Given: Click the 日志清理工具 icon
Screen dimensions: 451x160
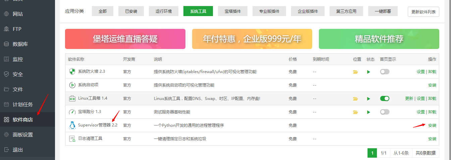Looking at the screenshot, I should [x=72, y=139].
